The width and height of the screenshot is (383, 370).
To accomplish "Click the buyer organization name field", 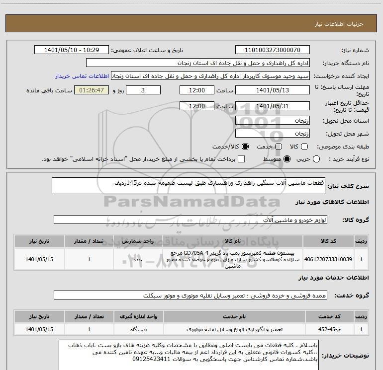I will (198, 63).
